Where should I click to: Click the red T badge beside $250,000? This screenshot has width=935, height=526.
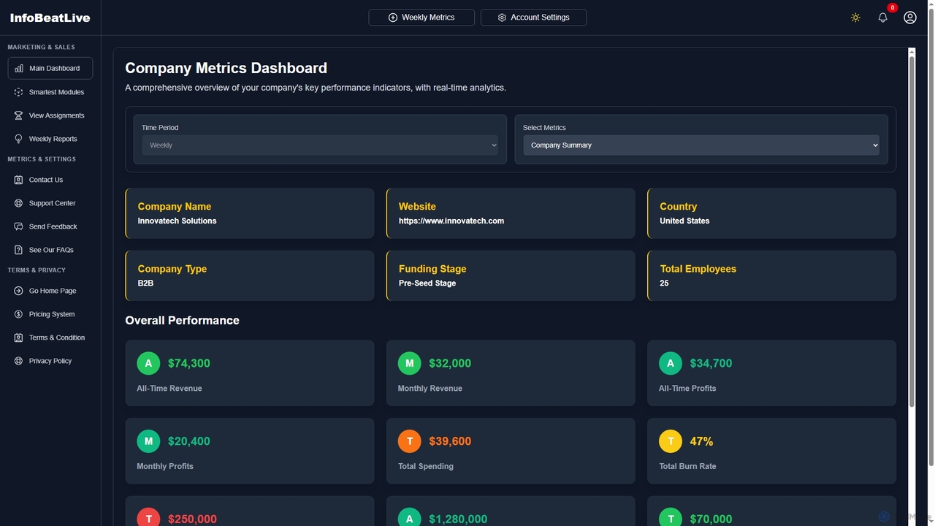coord(148,517)
